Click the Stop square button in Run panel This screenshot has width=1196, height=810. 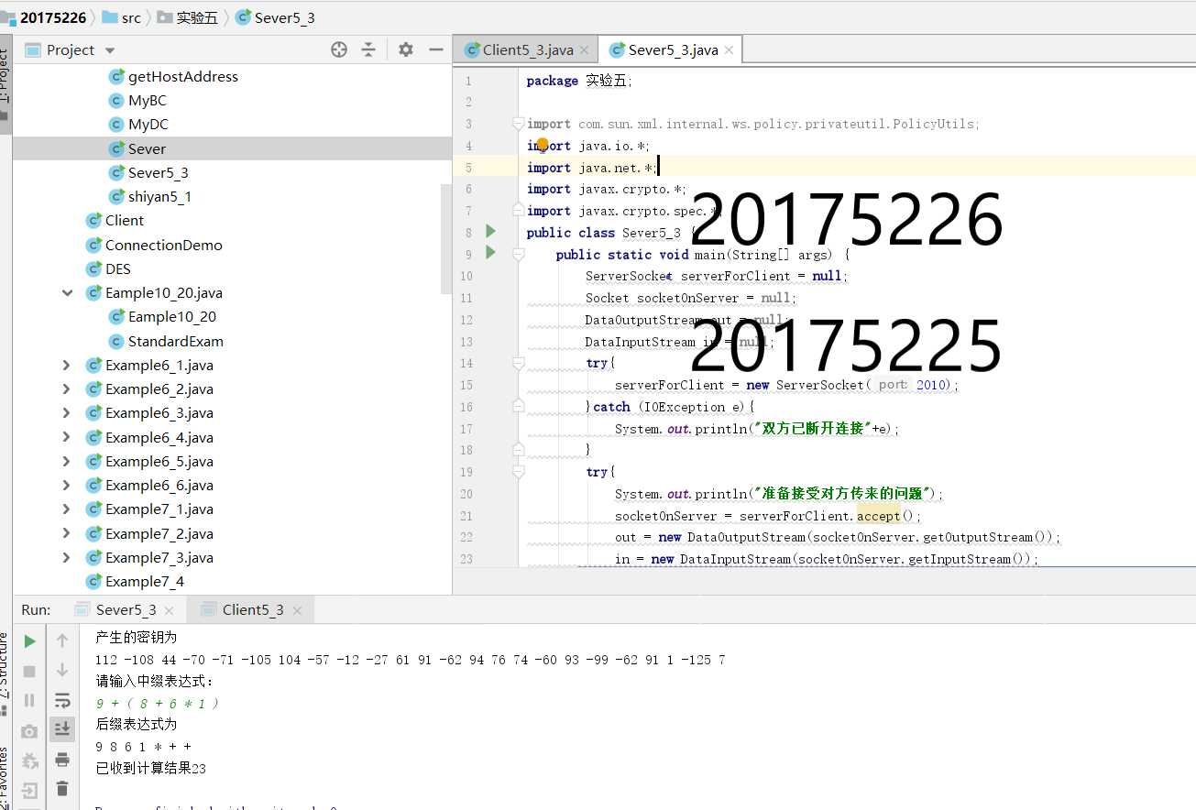(x=29, y=671)
